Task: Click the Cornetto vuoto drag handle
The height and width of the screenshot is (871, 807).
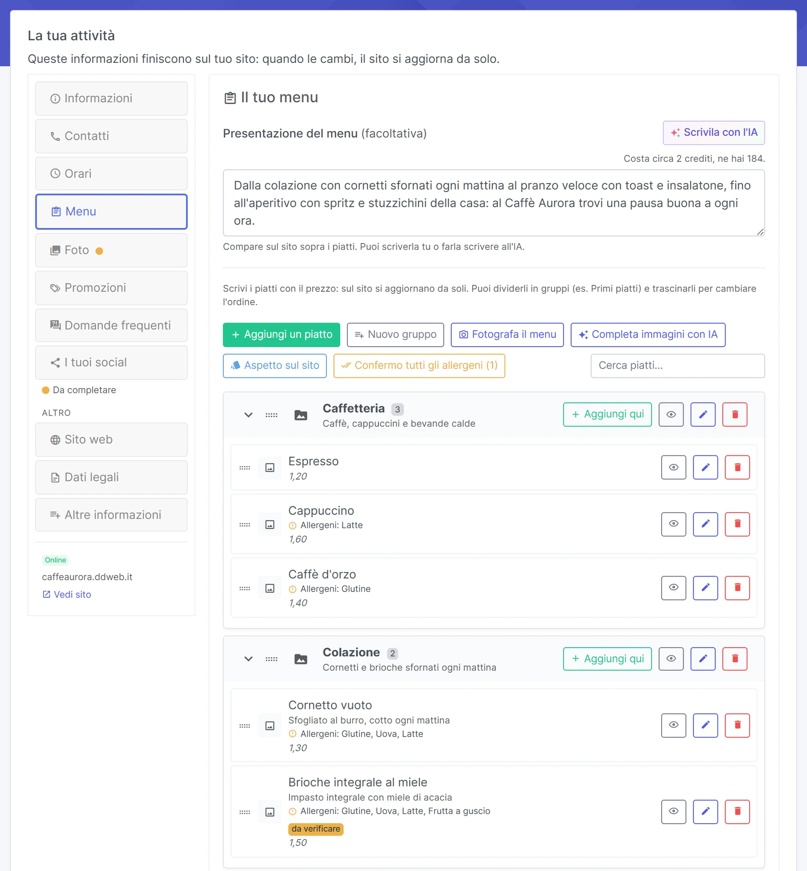Action: 245,726
